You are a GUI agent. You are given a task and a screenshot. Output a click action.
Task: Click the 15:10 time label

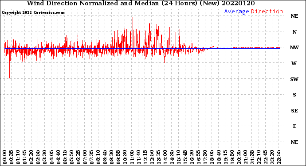tap(178, 157)
